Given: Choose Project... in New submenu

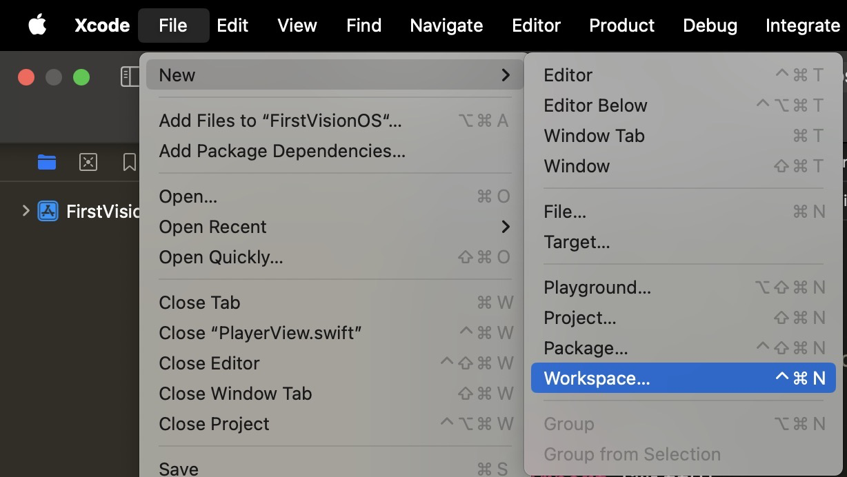Looking at the screenshot, I should tap(684, 318).
